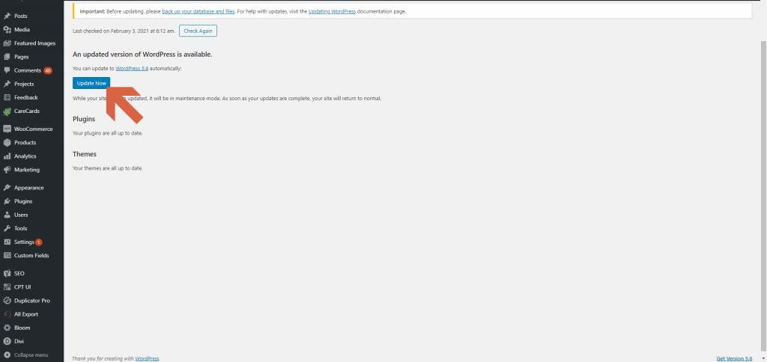Open the WordPress 5.6 link

[x=132, y=69]
